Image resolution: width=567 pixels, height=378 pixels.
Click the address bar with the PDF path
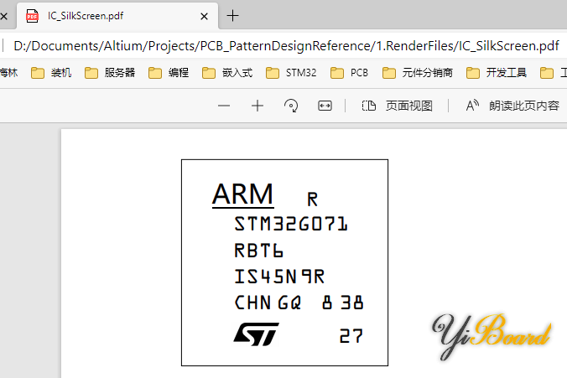click(x=286, y=46)
